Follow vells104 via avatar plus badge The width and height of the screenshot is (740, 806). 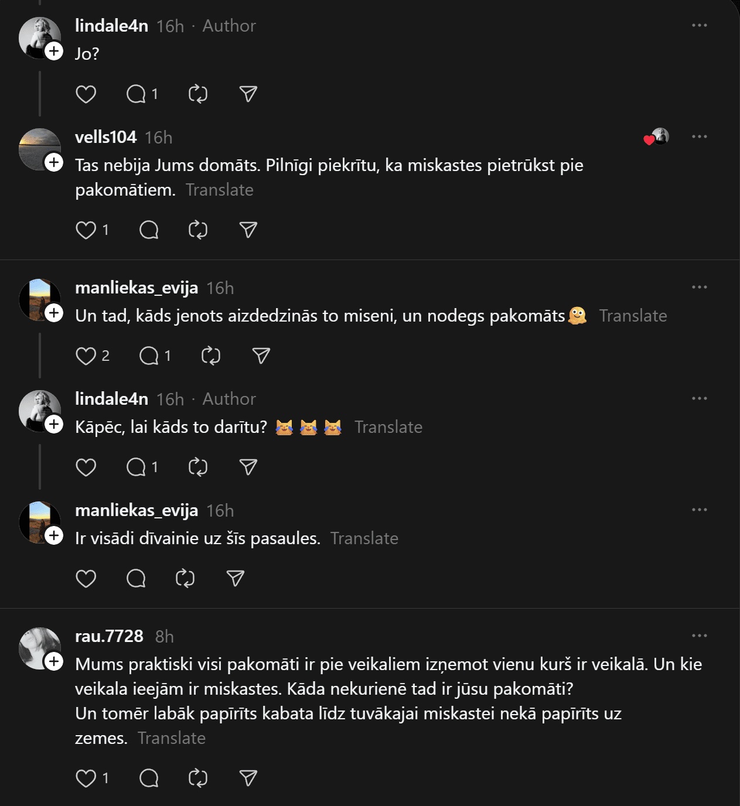point(54,162)
